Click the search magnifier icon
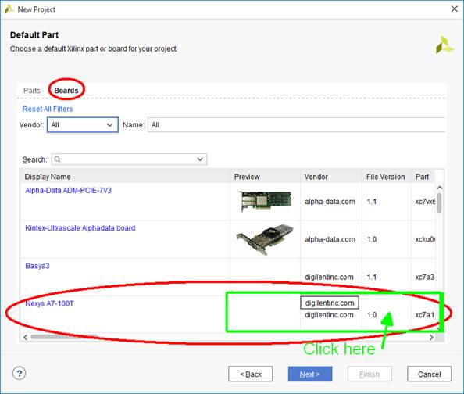Image resolution: width=464 pixels, height=394 pixels. [58, 159]
